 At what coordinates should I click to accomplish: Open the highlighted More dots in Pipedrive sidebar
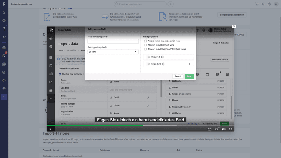(x=4, y=97)
